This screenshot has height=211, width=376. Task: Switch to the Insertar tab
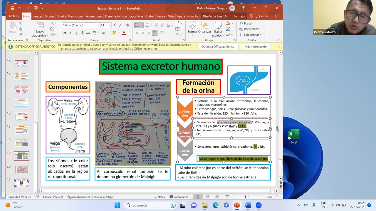[37, 16]
